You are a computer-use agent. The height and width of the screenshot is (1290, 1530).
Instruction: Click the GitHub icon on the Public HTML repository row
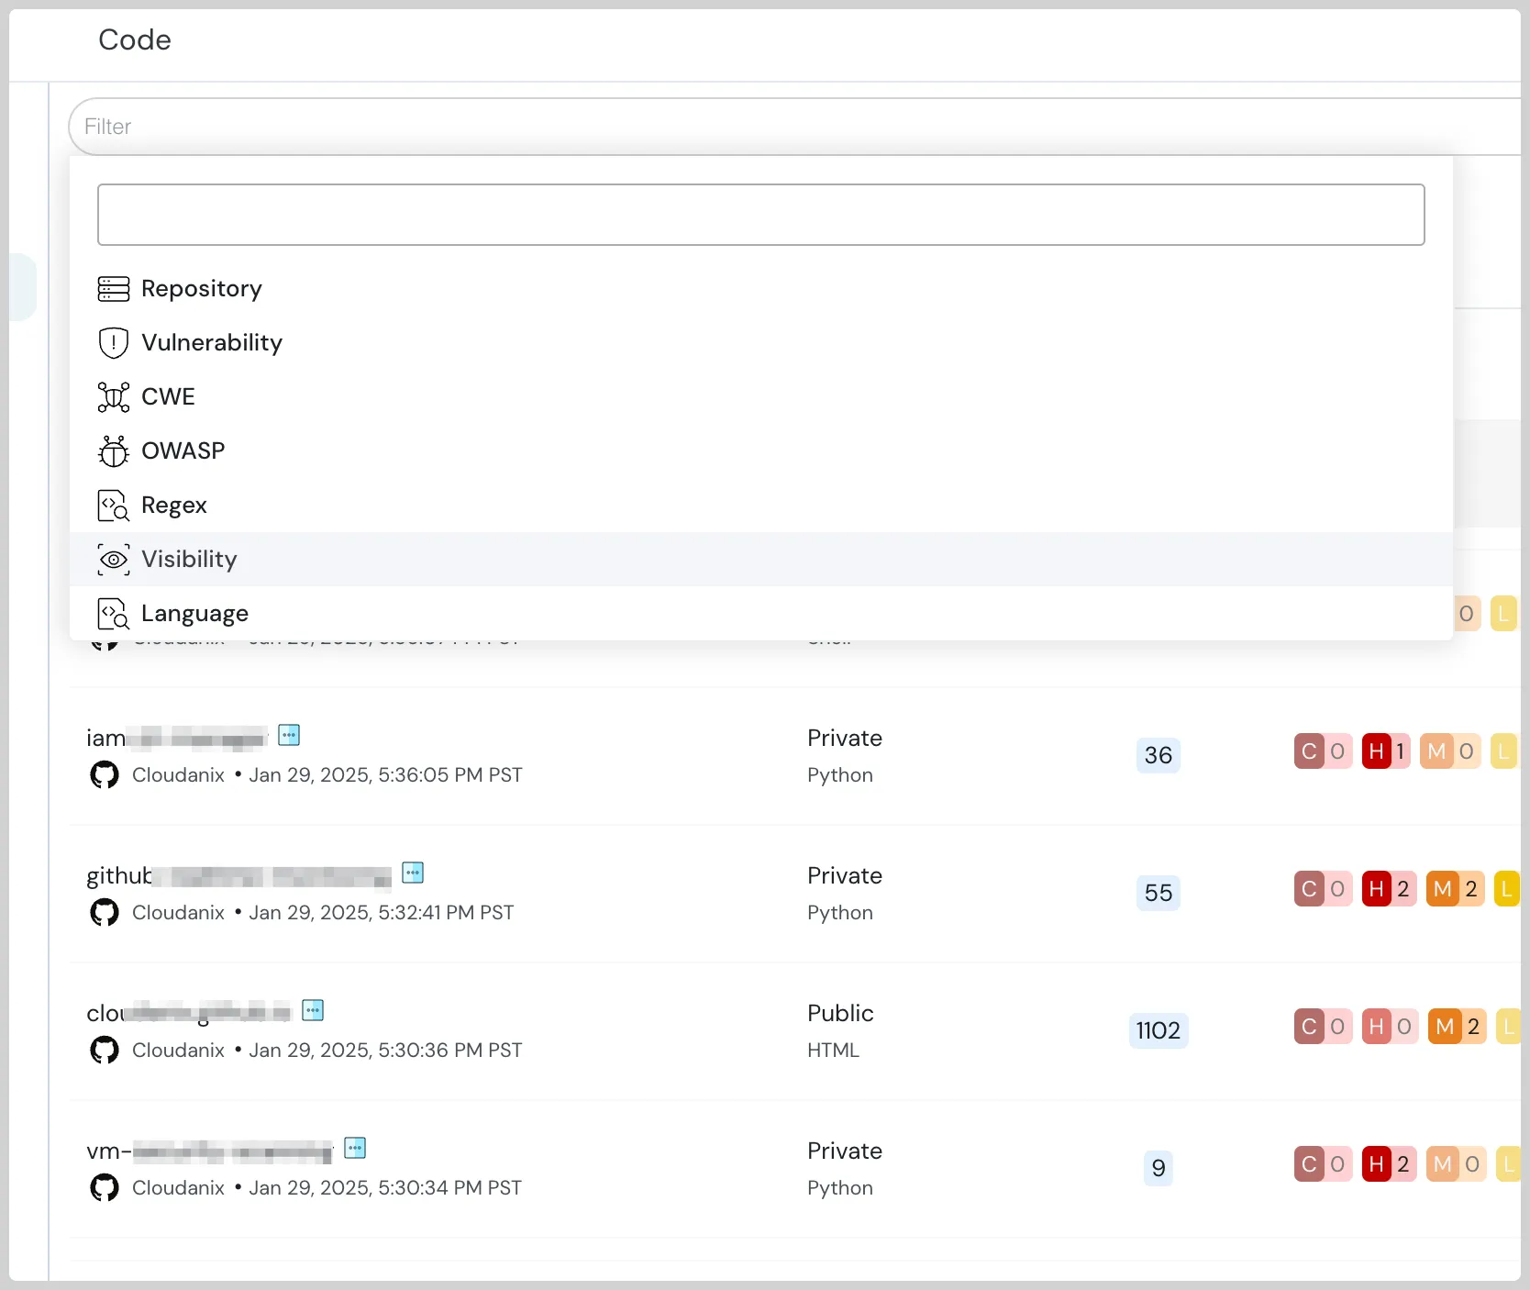[x=104, y=1050]
